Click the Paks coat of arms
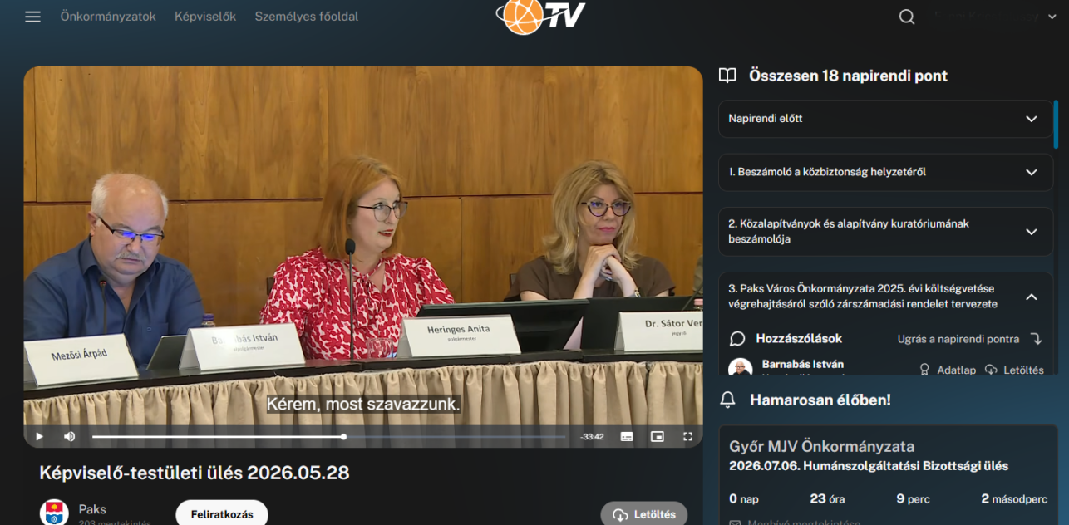Screen dimensions: 1069x525 click(x=54, y=513)
